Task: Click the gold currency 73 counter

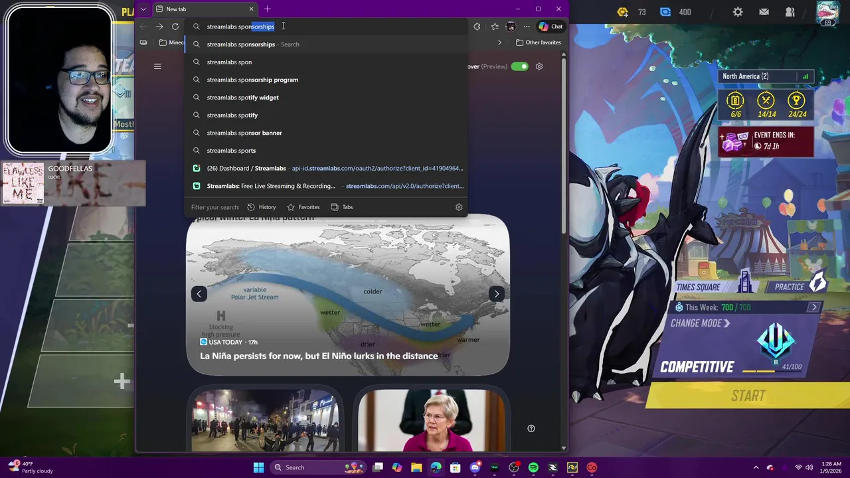Action: [x=632, y=12]
